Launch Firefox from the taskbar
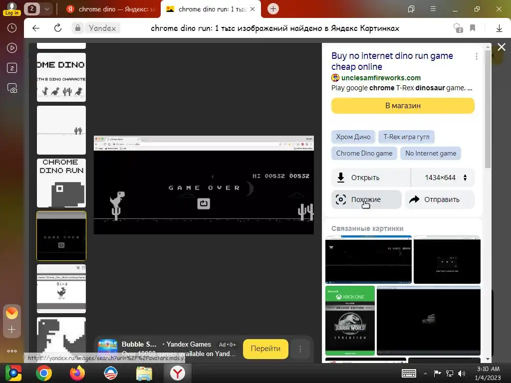Viewport: 511px width, 383px height. 77,373
